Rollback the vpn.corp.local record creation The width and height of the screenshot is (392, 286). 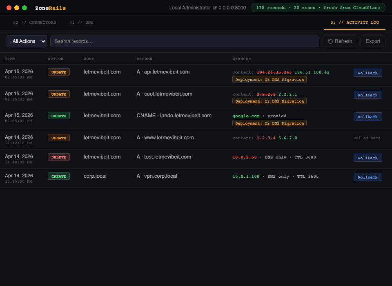coord(367,177)
